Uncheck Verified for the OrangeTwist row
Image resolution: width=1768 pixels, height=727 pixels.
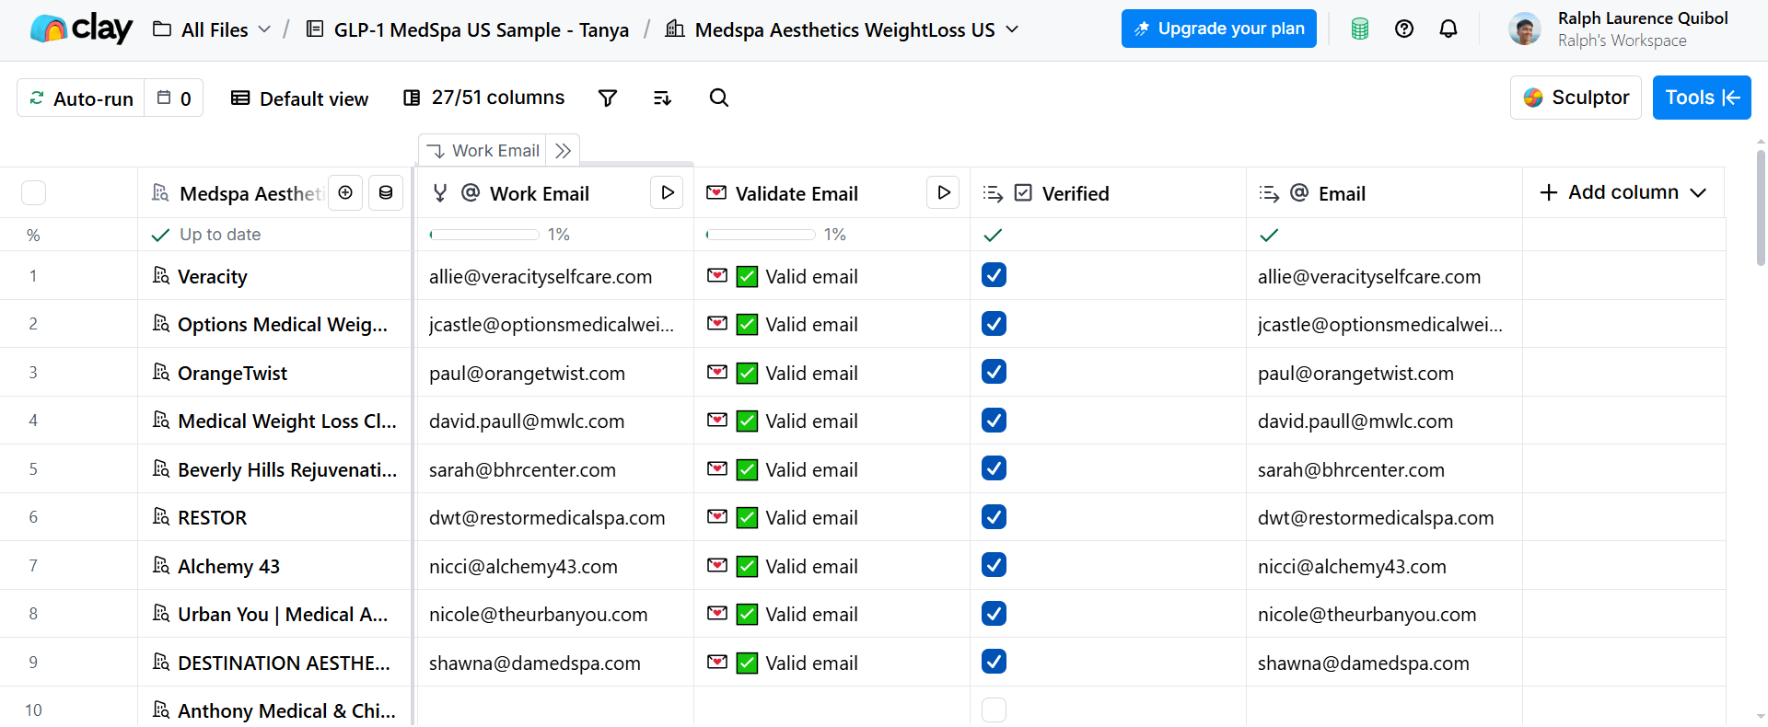[994, 372]
